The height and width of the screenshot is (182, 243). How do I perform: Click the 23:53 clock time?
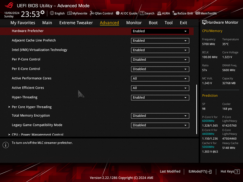tap(31, 14)
